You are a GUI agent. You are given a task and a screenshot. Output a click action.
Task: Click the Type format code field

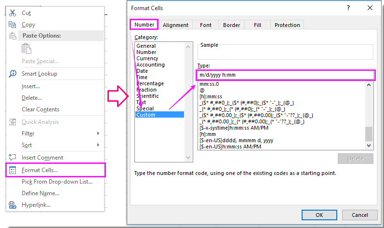coord(285,75)
